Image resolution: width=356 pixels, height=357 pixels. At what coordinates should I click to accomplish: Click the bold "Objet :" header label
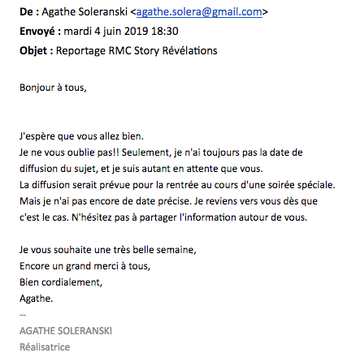click(x=37, y=51)
